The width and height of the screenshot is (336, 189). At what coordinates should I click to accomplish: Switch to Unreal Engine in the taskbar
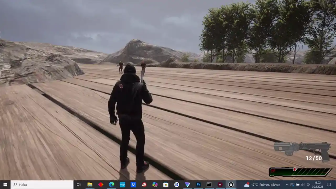click(231, 185)
